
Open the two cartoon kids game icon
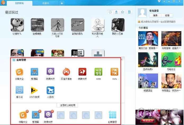pyautogui.click(x=57, y=53)
